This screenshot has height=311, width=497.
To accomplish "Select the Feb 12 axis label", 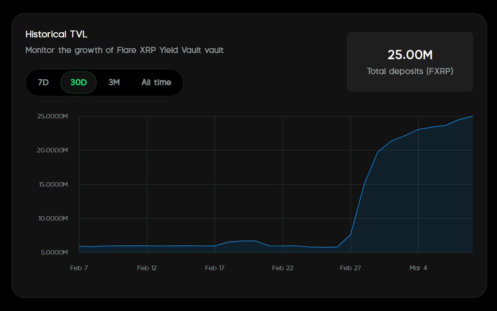I will coord(147,268).
